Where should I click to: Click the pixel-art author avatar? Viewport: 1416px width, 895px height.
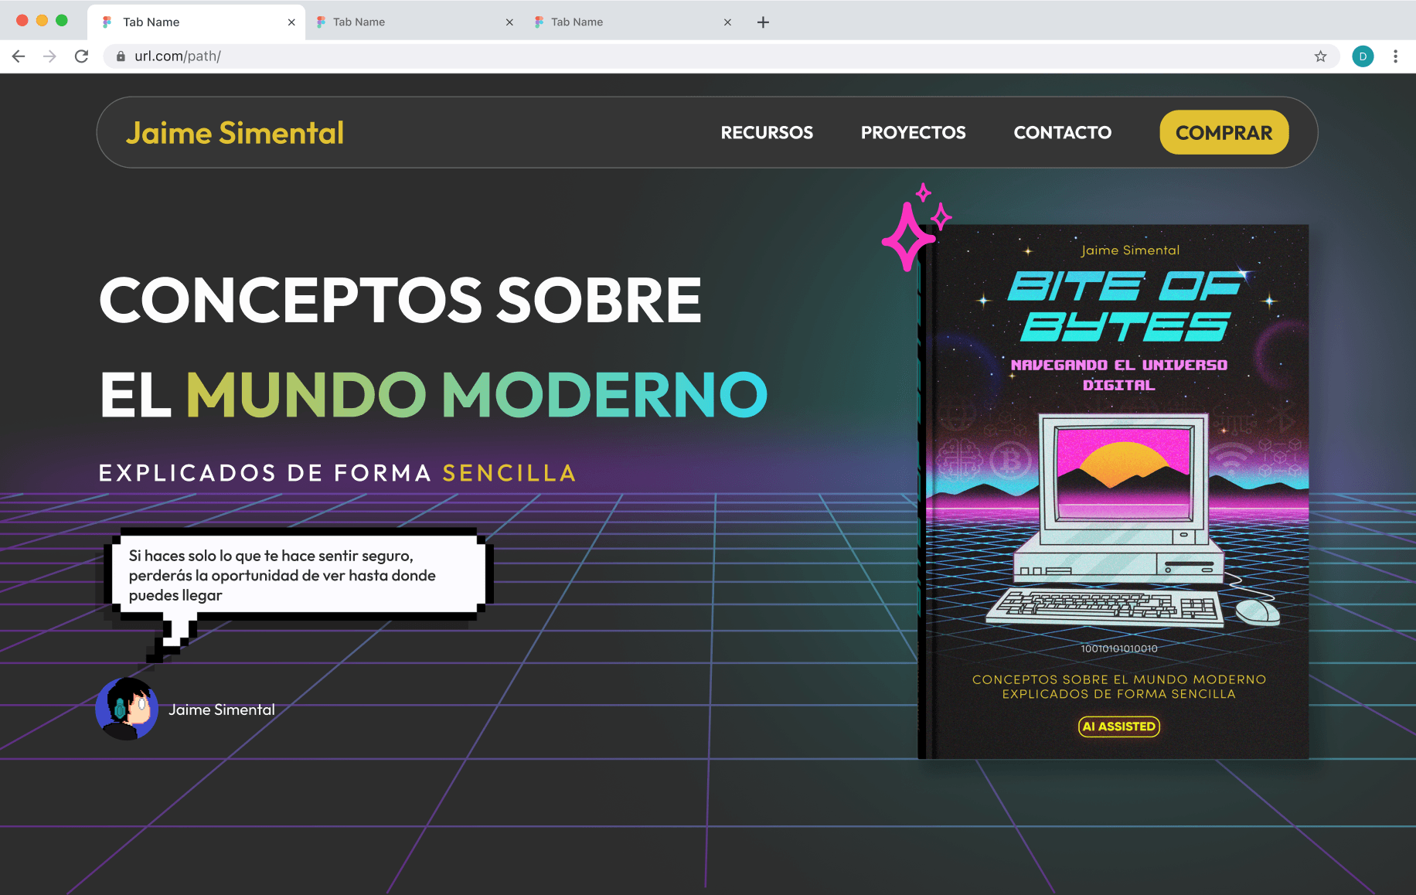tap(127, 709)
